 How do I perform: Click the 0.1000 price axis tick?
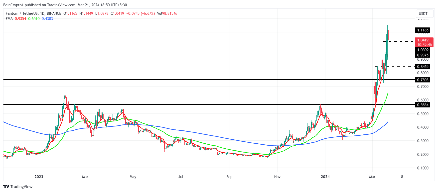(423, 168)
